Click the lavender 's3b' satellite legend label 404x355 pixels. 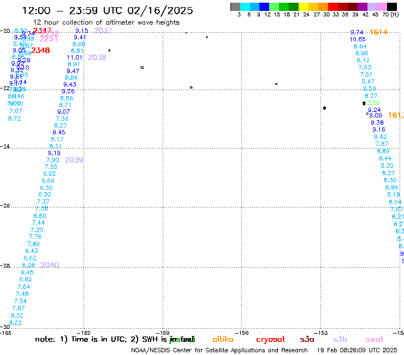(340, 339)
